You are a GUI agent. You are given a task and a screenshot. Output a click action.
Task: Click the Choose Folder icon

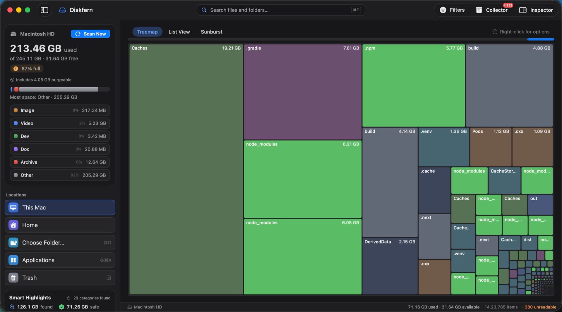point(13,242)
